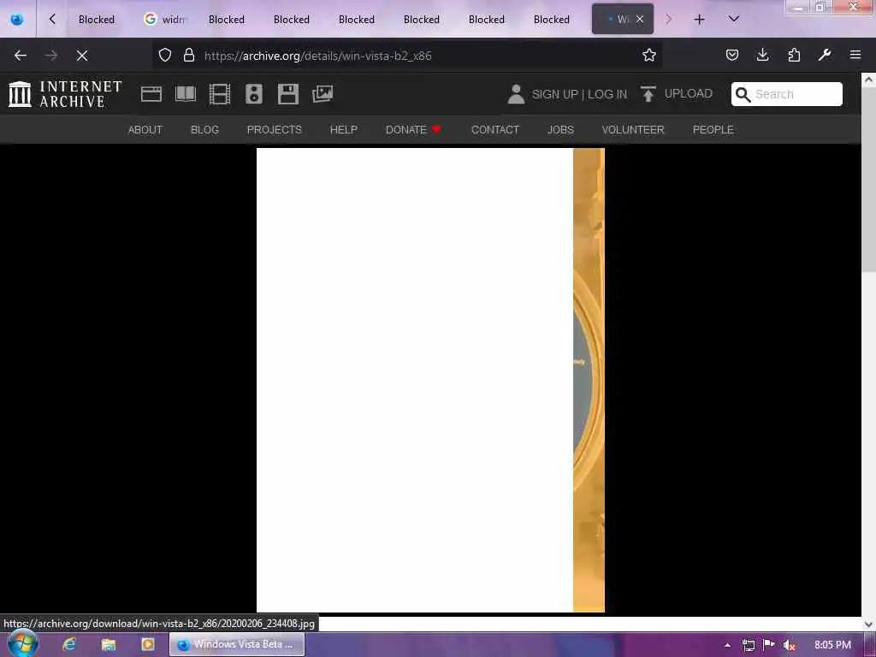Image resolution: width=876 pixels, height=657 pixels.
Task: Go forward to the next page
Action: pyautogui.click(x=51, y=56)
